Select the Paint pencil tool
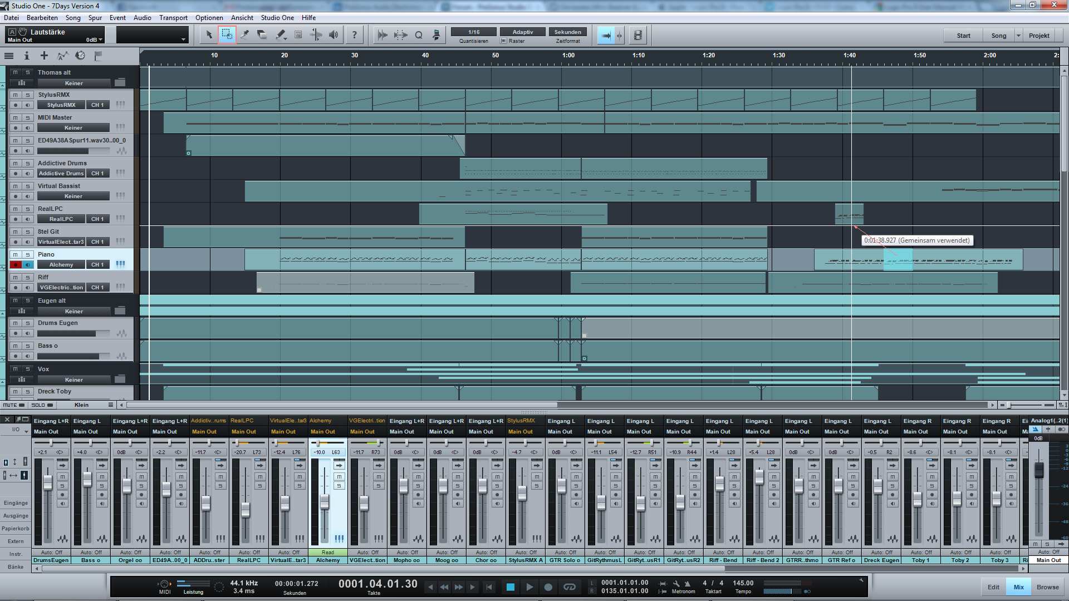1069x601 pixels. click(280, 35)
